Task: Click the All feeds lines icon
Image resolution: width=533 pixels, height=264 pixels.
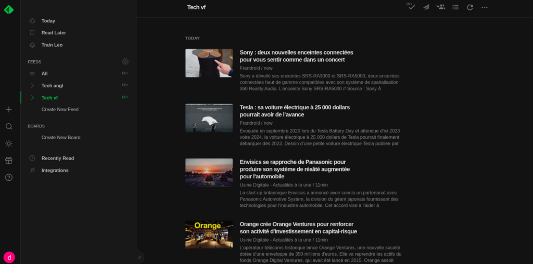Action: tap(32, 74)
